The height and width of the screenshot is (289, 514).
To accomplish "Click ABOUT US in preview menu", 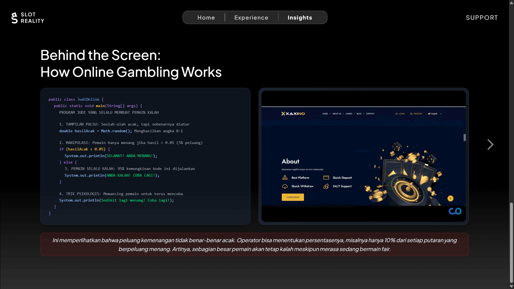I will [x=337, y=114].
